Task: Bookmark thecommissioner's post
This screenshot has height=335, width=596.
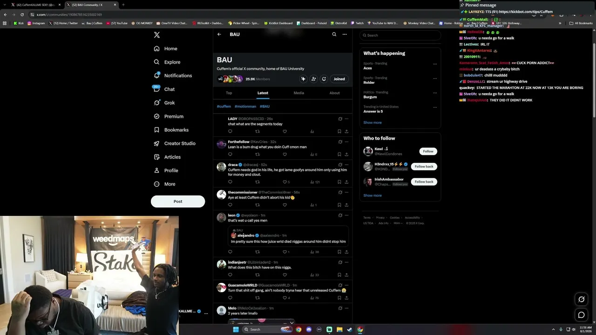Action: 339,205
